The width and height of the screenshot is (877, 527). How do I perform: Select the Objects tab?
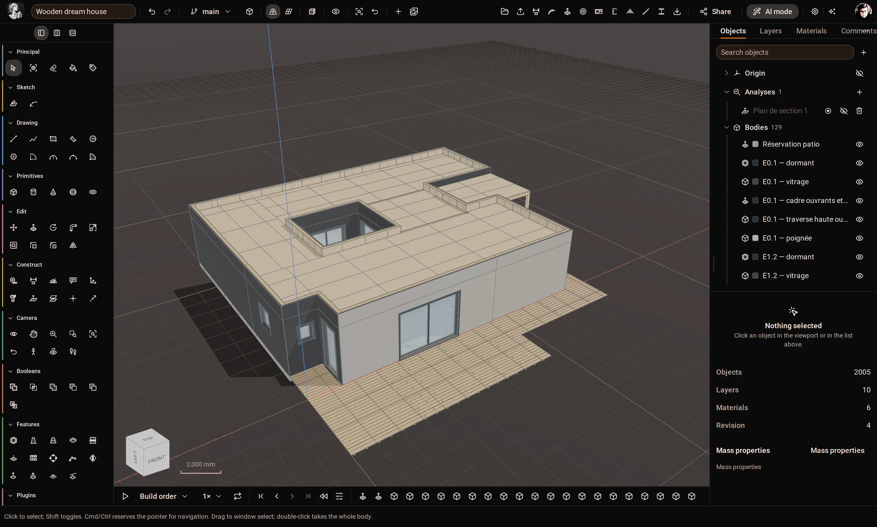click(733, 31)
